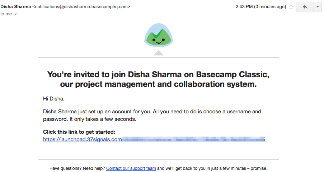Click the blurred portion of the invitation URL
324x172 pixels.
point(193,139)
